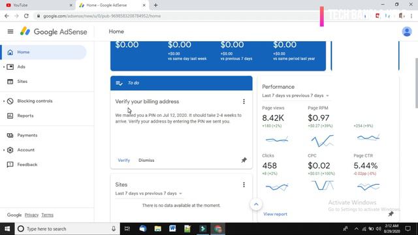Click the Clicks value 458
The width and height of the screenshot is (418, 235).
(269, 166)
